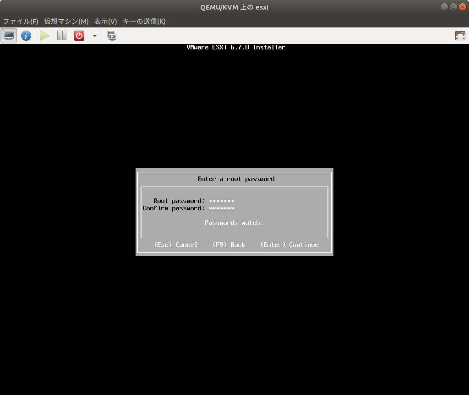Minimize the QEMU/KVM window
The height and width of the screenshot is (395, 469).
click(x=444, y=7)
